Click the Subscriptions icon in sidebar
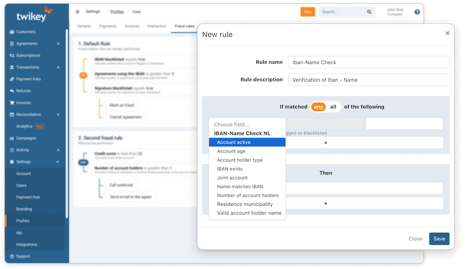This screenshot has width=466, height=269. (x=12, y=56)
